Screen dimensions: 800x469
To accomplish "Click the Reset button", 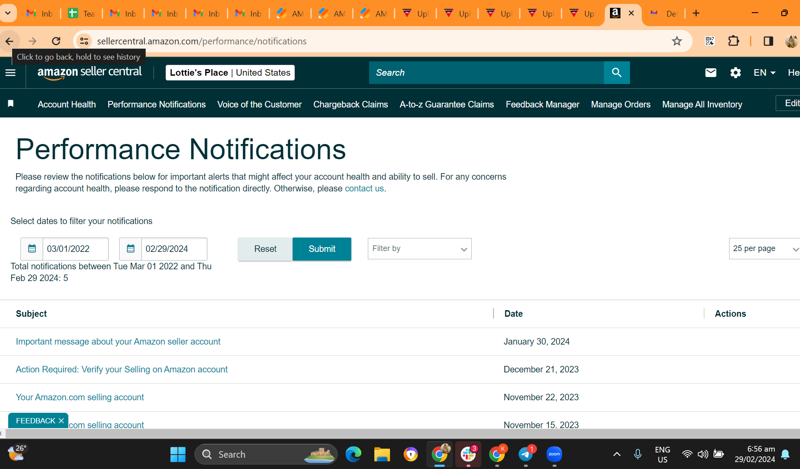I will click(x=265, y=249).
